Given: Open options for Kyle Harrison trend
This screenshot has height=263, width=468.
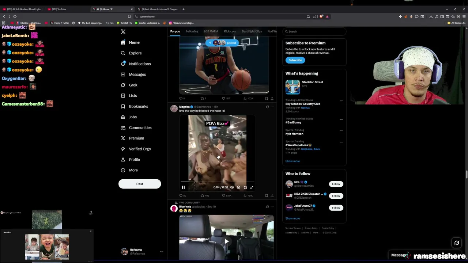Looking at the screenshot, I should (341, 130).
